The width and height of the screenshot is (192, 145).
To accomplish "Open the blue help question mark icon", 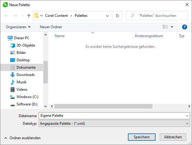I will 185,27.
